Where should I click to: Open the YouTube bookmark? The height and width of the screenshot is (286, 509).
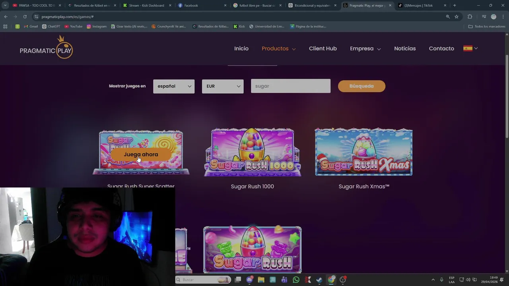coord(74,27)
